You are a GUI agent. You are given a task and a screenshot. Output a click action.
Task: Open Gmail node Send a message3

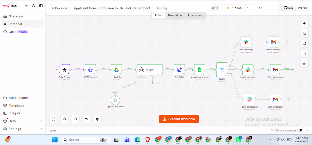[274, 42]
